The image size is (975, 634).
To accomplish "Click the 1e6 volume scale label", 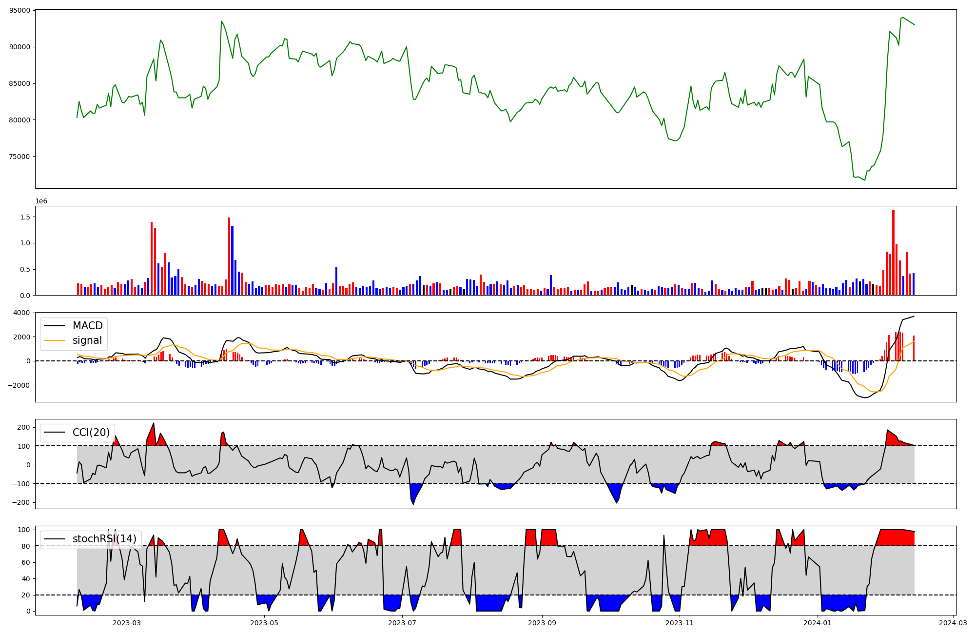I will 41,201.
